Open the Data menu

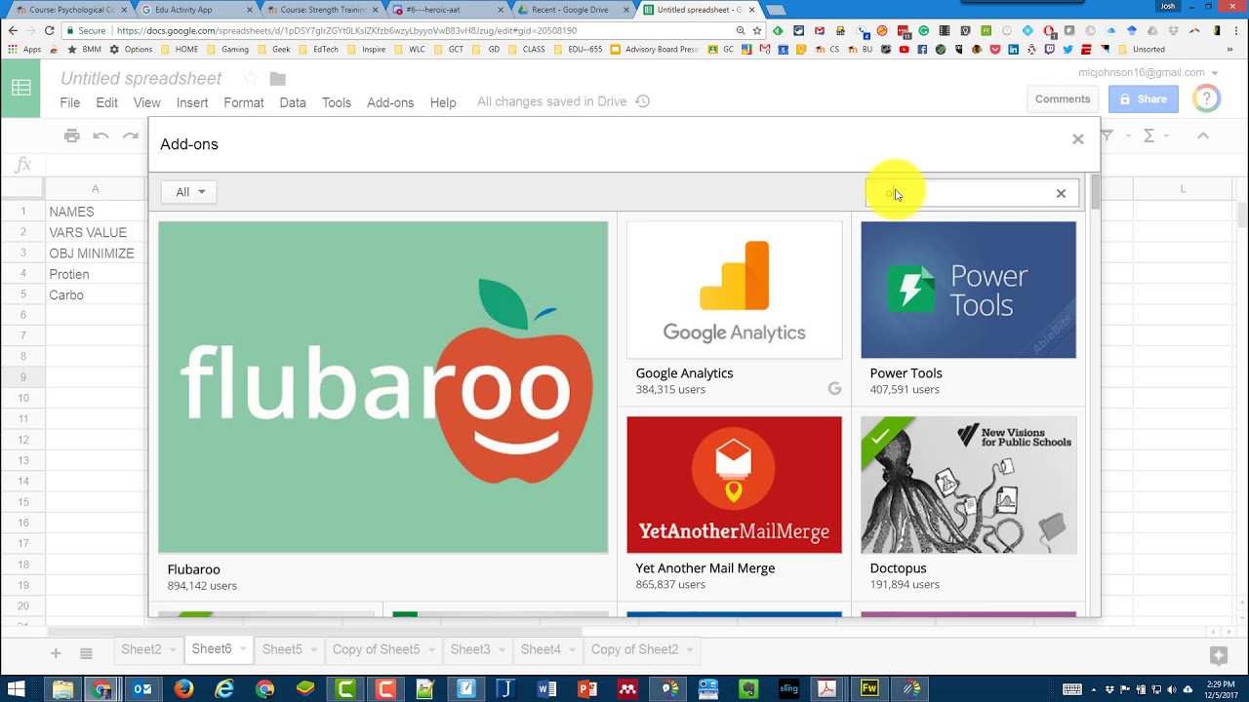[x=293, y=102]
